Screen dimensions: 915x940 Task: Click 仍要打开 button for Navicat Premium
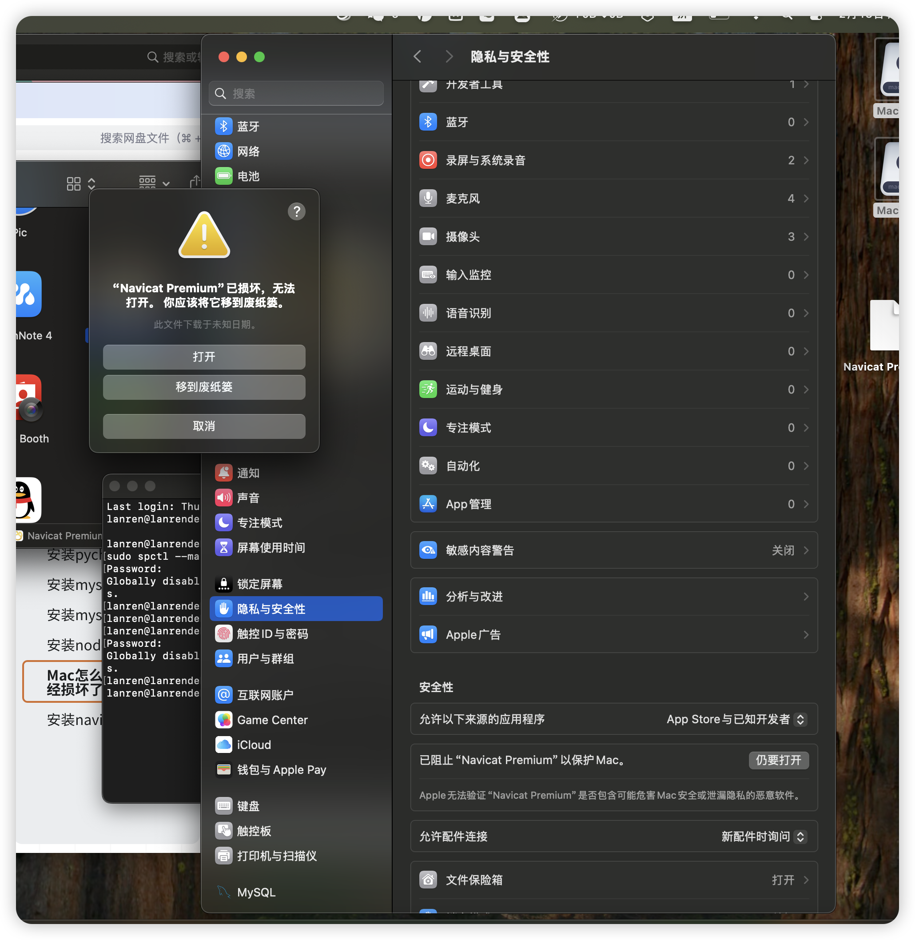[x=779, y=760]
